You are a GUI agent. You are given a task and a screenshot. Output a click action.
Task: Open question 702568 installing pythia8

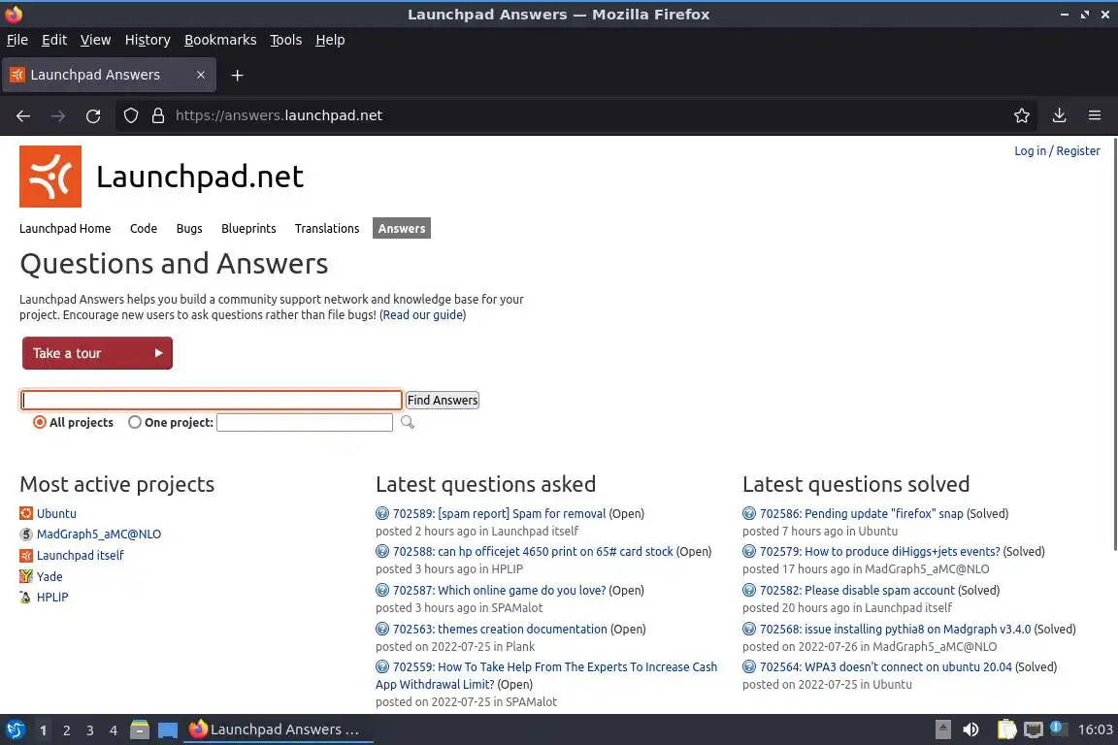pos(896,629)
